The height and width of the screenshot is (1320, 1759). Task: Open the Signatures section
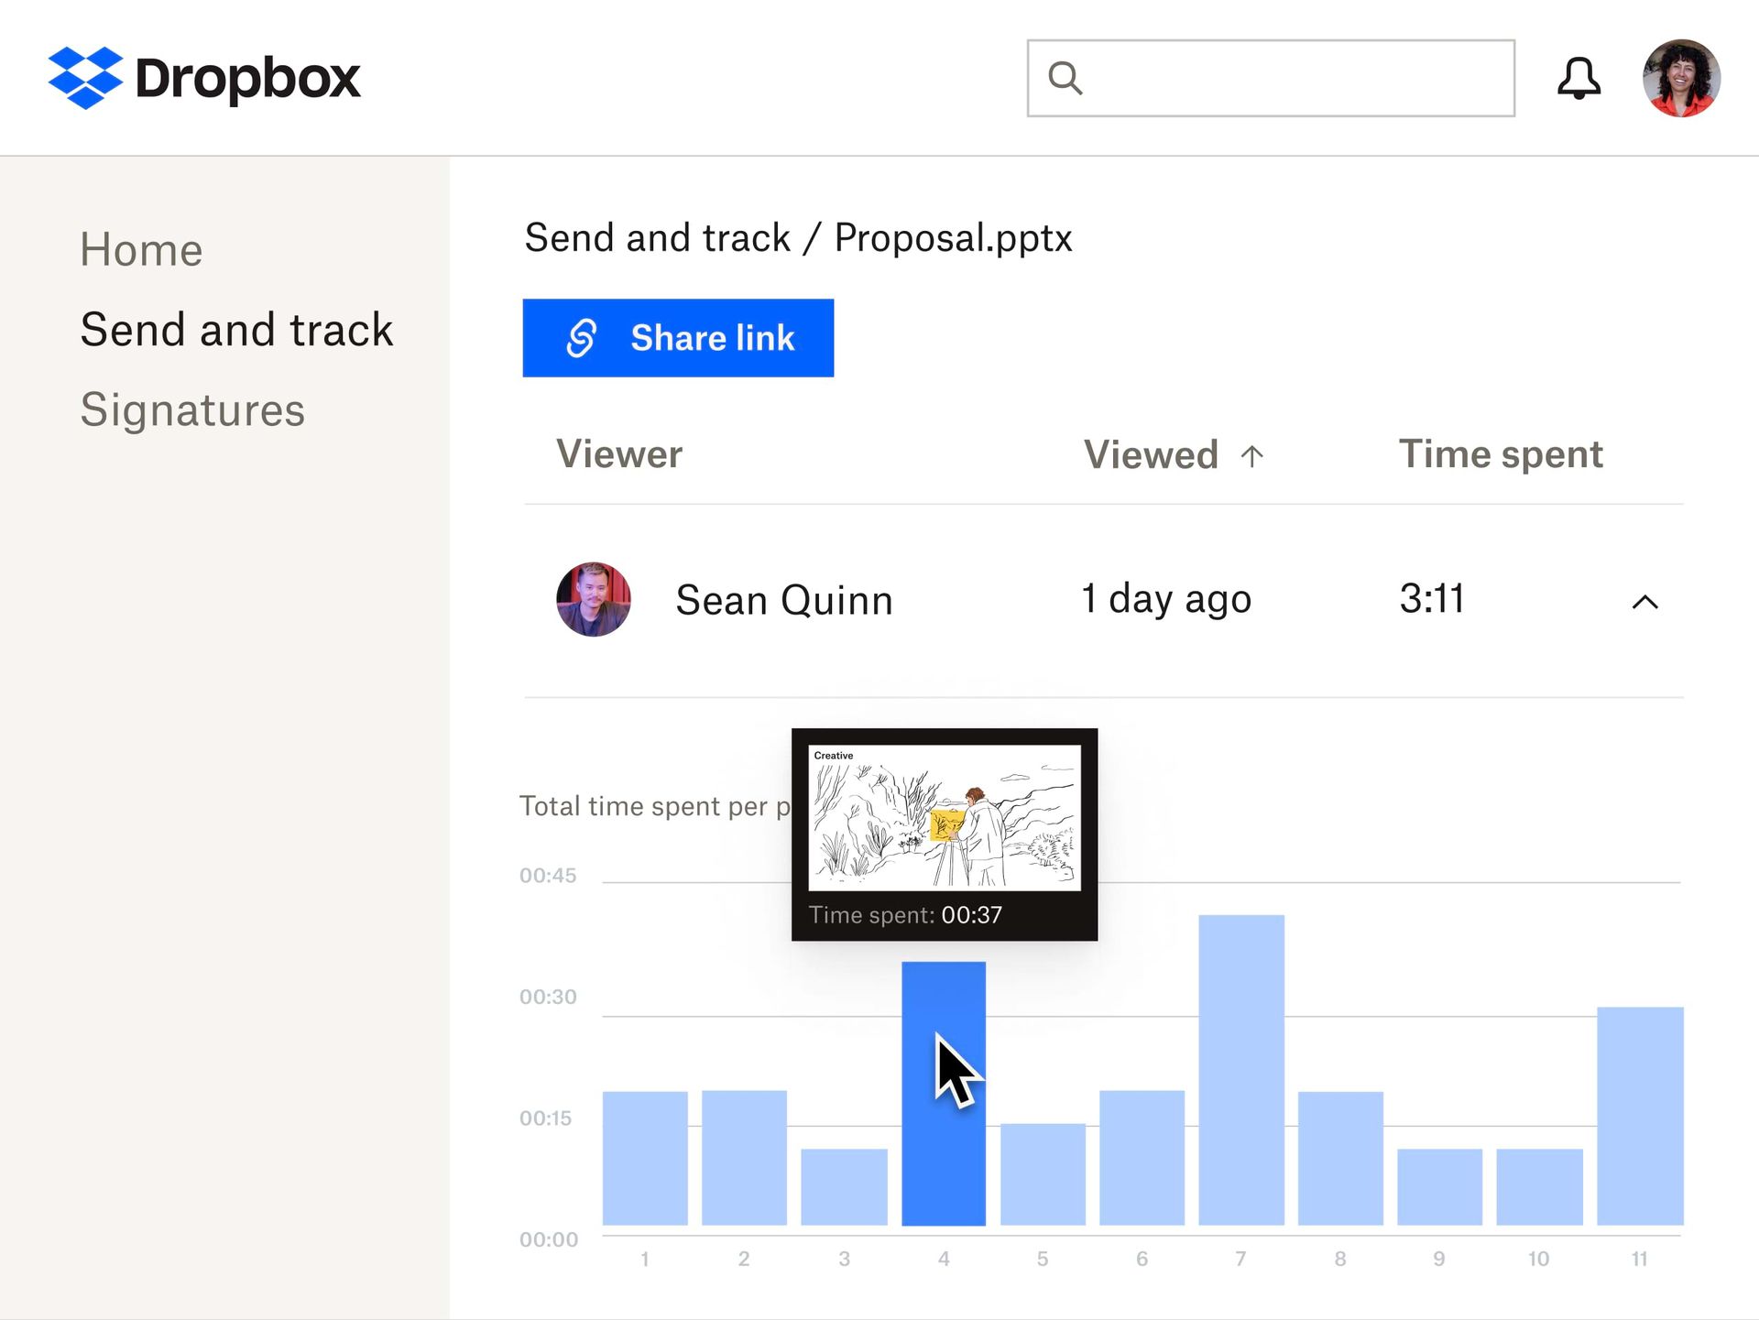coord(192,409)
